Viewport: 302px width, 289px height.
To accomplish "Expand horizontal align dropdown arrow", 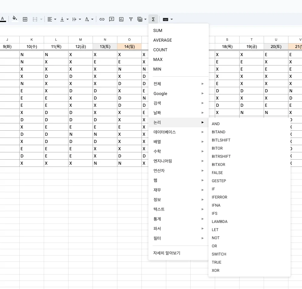I will (x=55, y=19).
